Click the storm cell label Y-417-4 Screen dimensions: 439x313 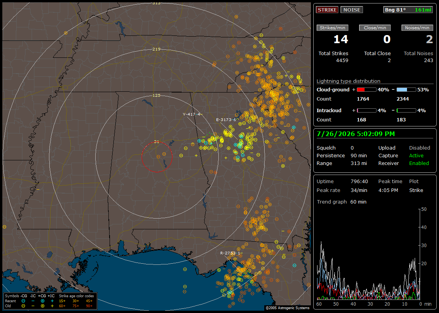pos(192,114)
